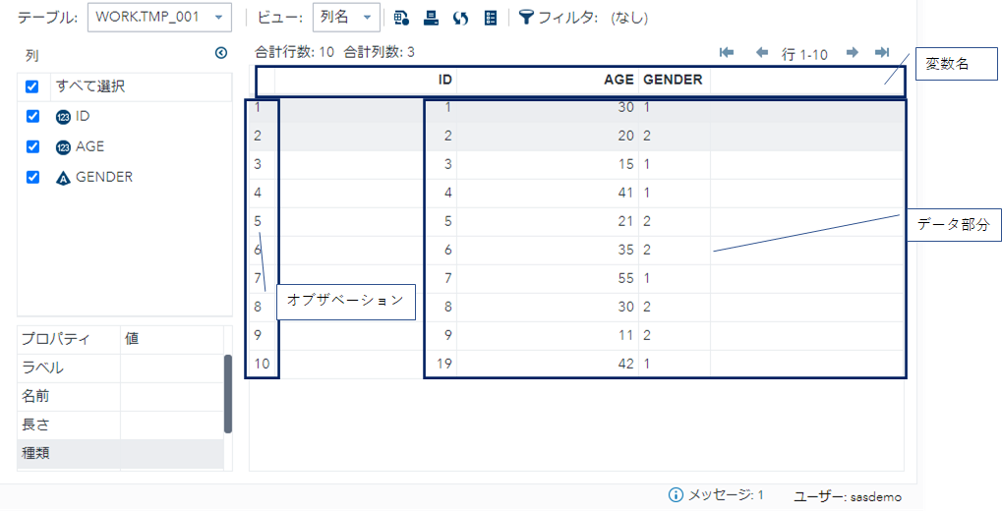Select the 名前 property row
Screen dimensions: 1002x511
coord(120,397)
